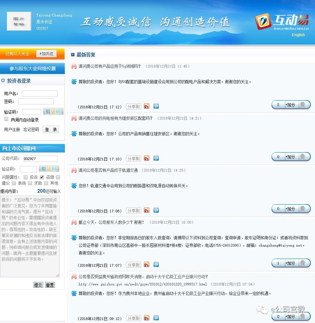
Task: Click the 最新答复 section arrow icon
Action: (x=73, y=55)
